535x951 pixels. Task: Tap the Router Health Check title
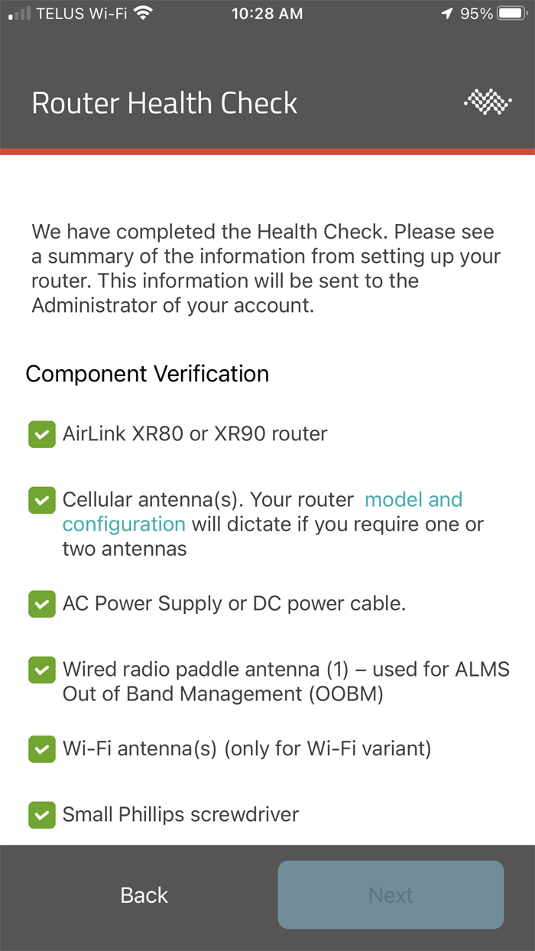(x=164, y=103)
